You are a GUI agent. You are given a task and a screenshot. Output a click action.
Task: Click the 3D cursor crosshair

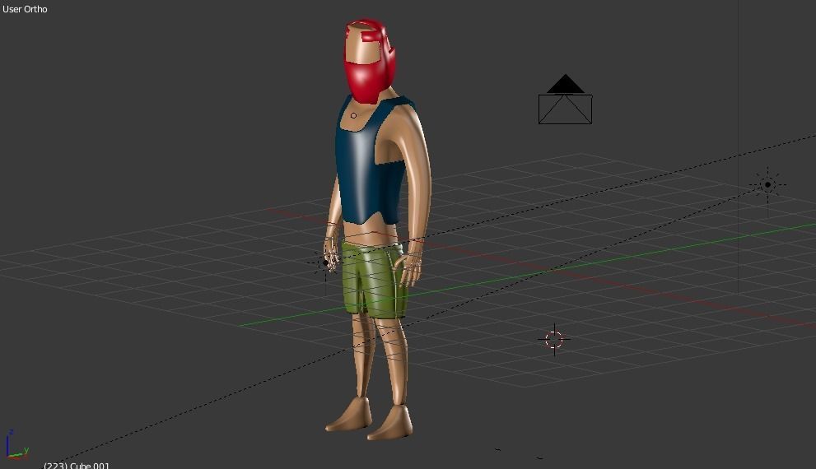coord(554,340)
